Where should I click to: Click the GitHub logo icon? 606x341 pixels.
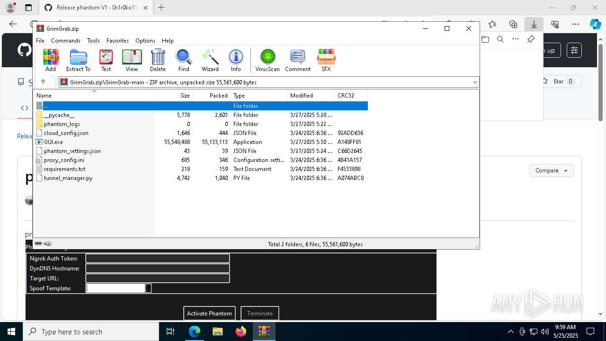25,50
